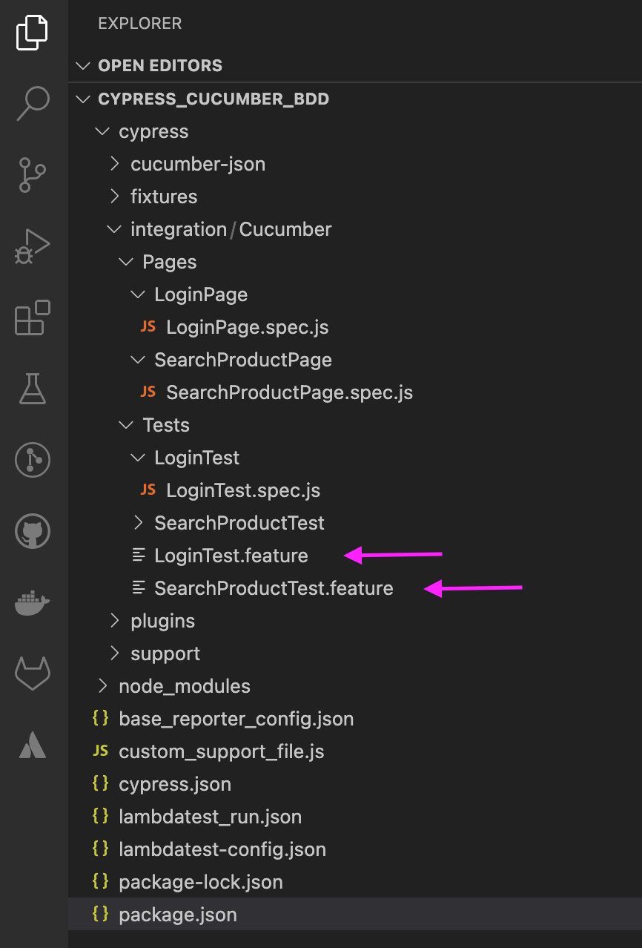Open LoginTest.feature file
The image size is (642, 948).
coord(231,556)
